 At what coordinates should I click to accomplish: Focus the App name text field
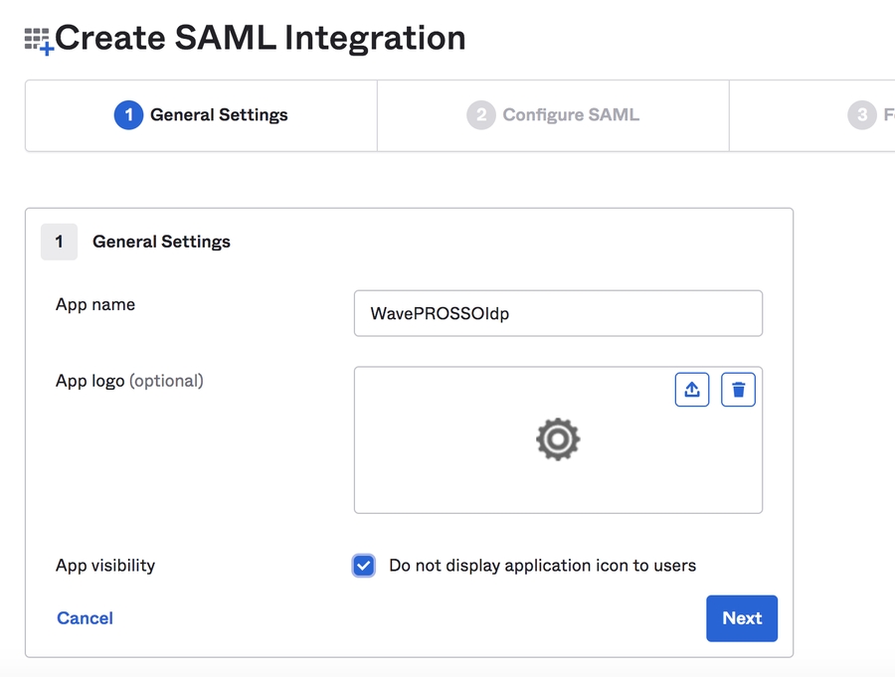558,313
